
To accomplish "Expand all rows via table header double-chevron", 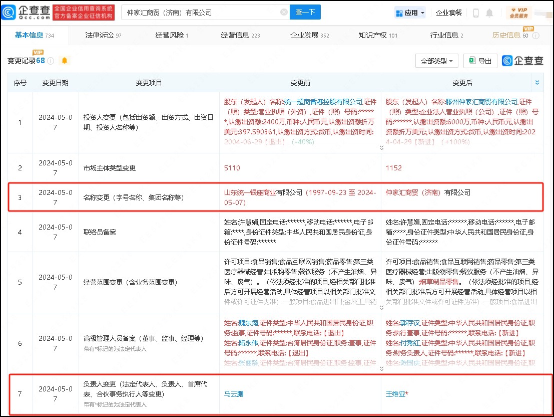I will point(537,83).
